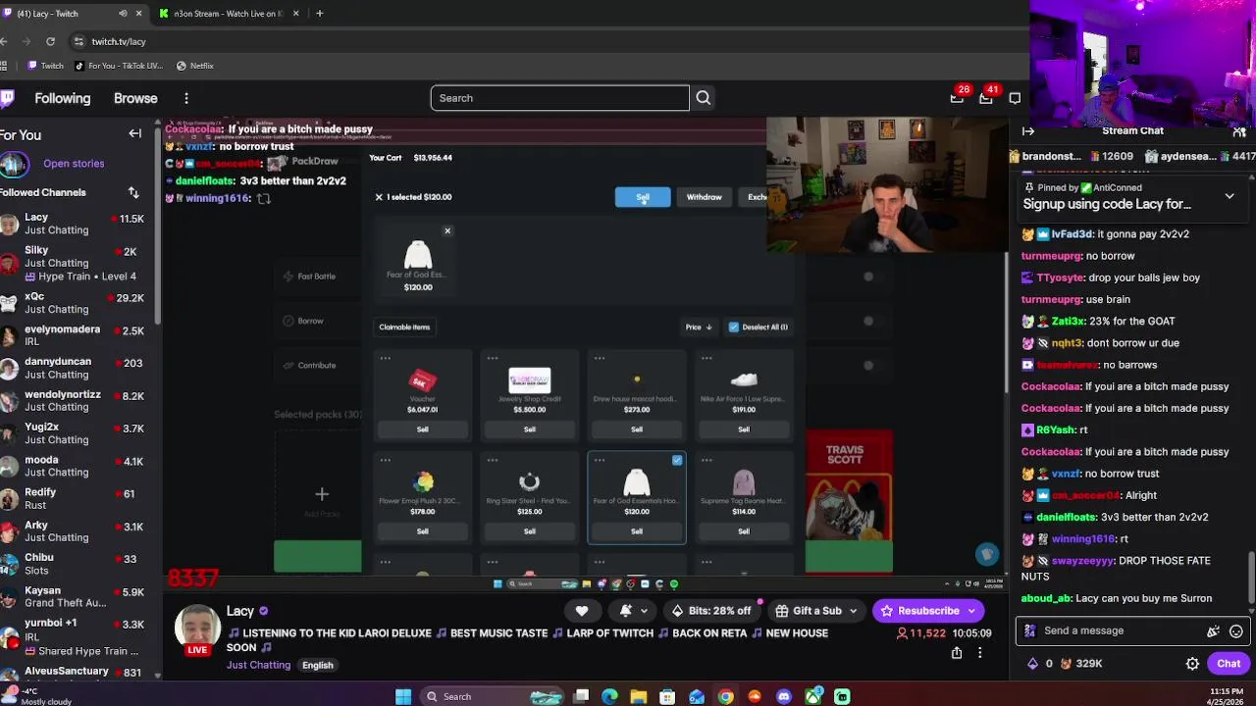This screenshot has width=1256, height=706.
Task: Mute the Lacy Twitch tab audio
Action: click(x=123, y=14)
